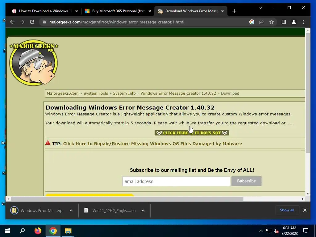Image resolution: width=316 pixels, height=237 pixels.
Task: Click the scroll down arrow of the page
Action: click(308, 193)
